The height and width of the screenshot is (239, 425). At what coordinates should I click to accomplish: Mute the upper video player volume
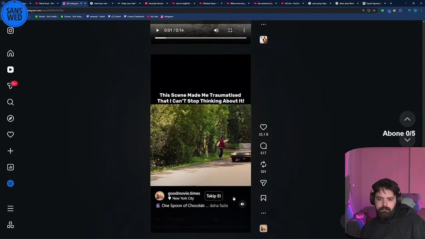point(216,30)
